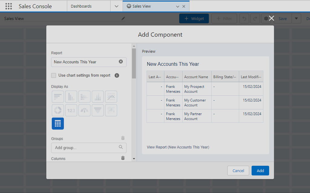The image size is (310, 193).
Task: Save the Sales View dashboard
Action: [x=282, y=18]
